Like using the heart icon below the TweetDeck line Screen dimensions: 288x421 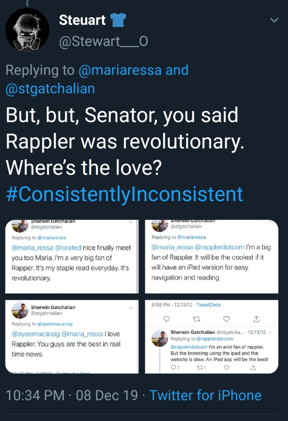226,319
